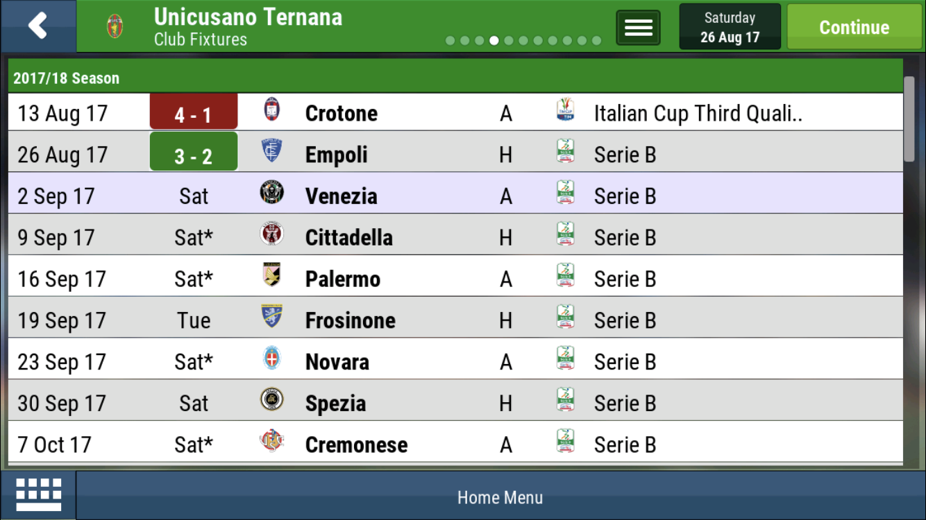Open the Cittadella fixture team name
926x520 pixels.
[349, 238]
